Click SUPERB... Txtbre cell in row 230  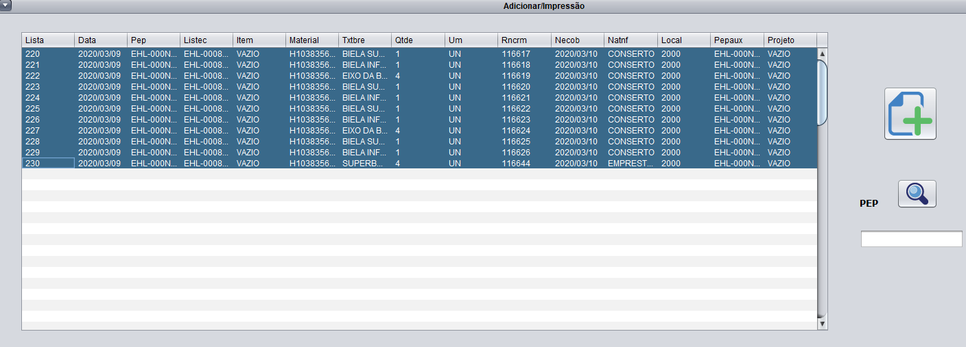pos(365,163)
